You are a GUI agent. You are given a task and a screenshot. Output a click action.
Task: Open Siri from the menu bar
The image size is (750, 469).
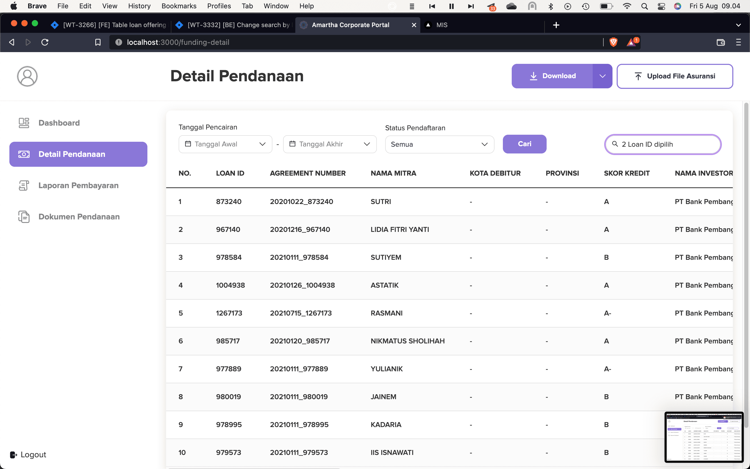[678, 6]
